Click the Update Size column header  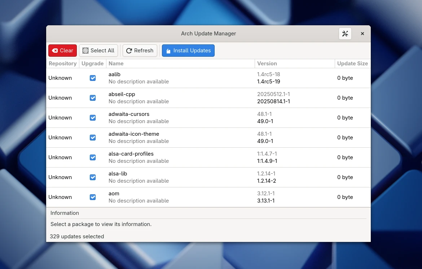pyautogui.click(x=352, y=64)
